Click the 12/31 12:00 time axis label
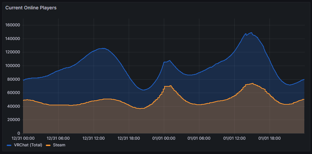The width and height of the screenshot is (312, 154). tap(93, 138)
